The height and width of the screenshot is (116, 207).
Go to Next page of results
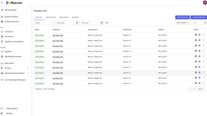pos(201,89)
